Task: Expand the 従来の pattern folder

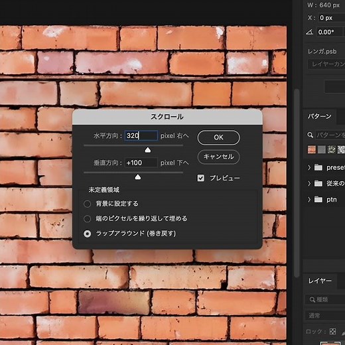Action: (x=309, y=183)
